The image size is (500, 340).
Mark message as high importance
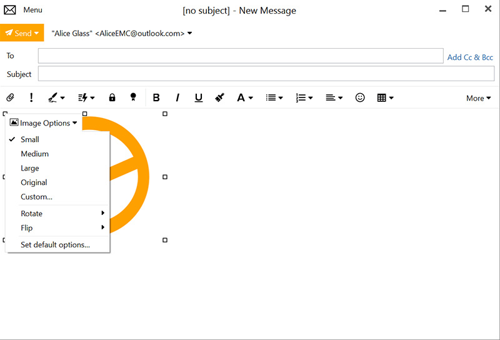pyautogui.click(x=31, y=97)
